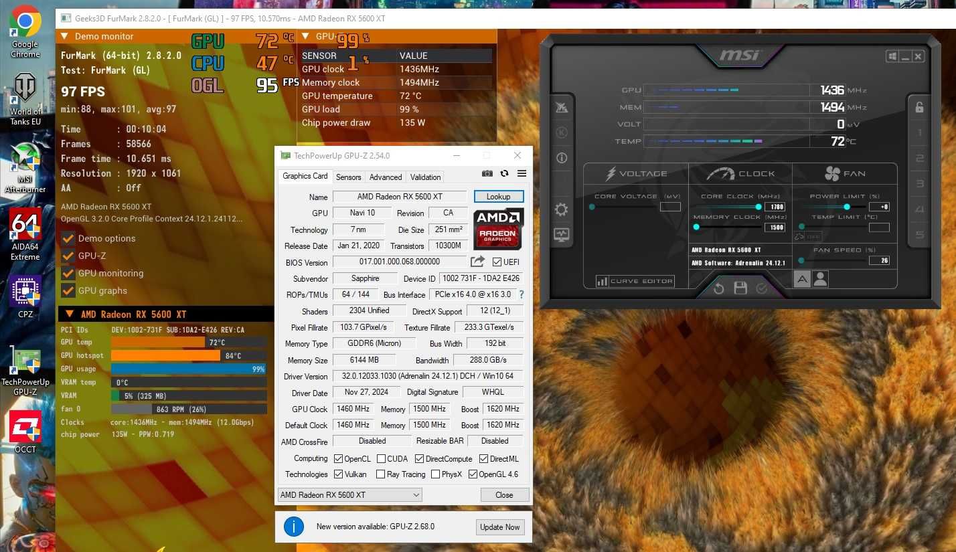Collapse AMD Radeon RX 5600 XT panel in FurMark

(x=70, y=314)
